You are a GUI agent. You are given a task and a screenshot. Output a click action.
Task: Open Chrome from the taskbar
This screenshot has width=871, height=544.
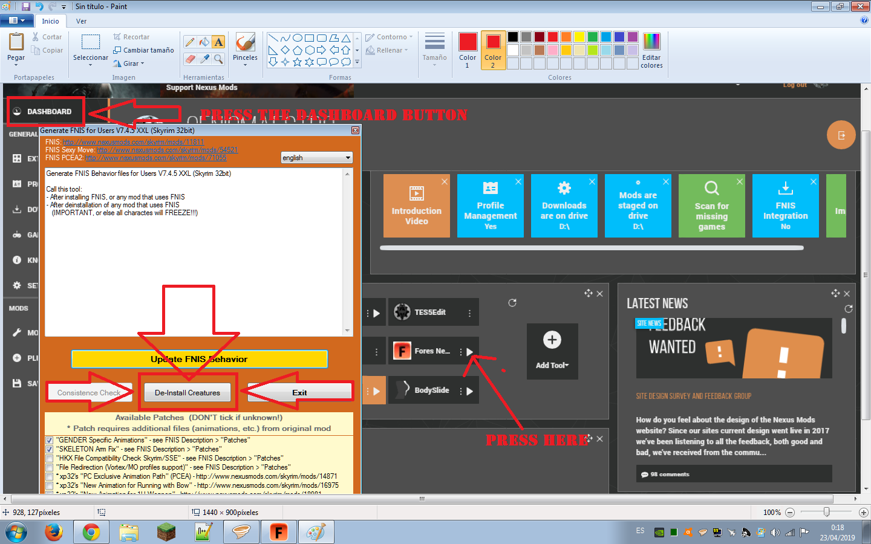click(91, 533)
